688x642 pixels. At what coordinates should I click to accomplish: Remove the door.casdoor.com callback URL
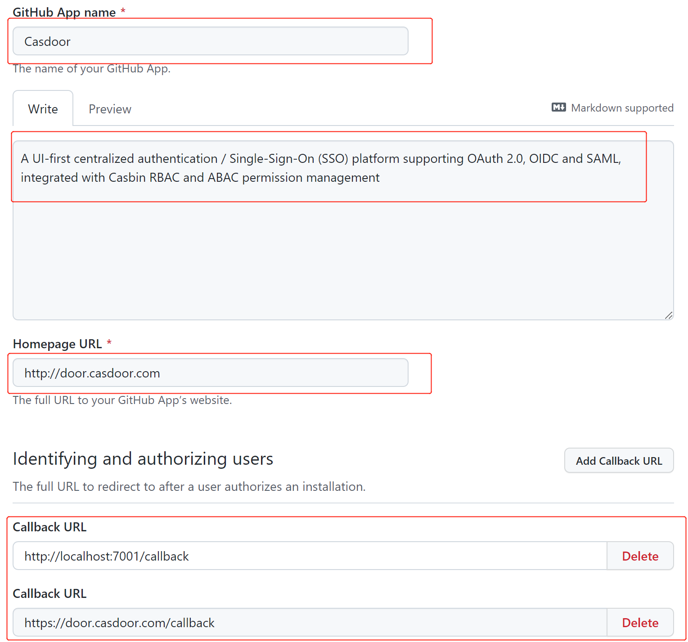coord(640,622)
